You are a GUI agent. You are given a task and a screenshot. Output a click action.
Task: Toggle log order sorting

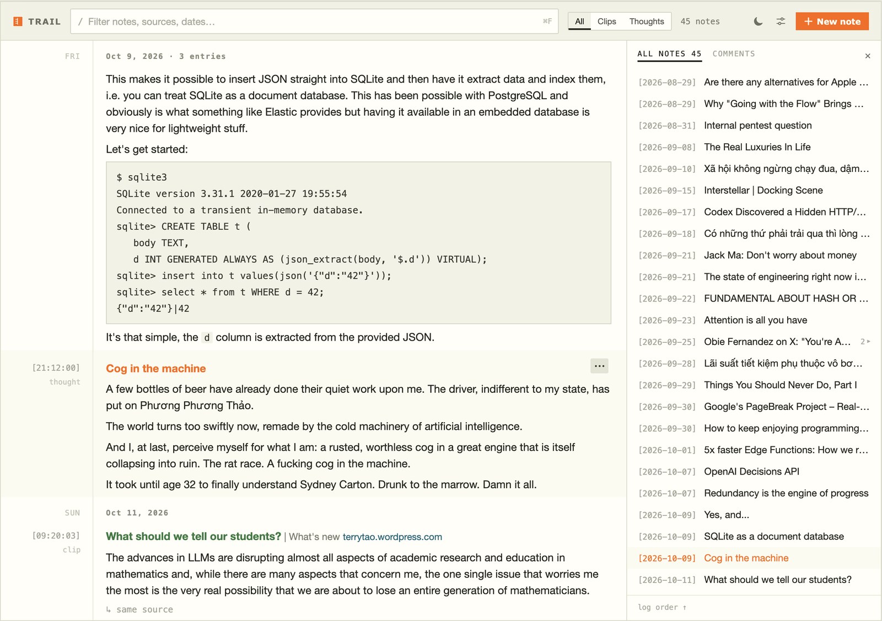[x=662, y=607]
